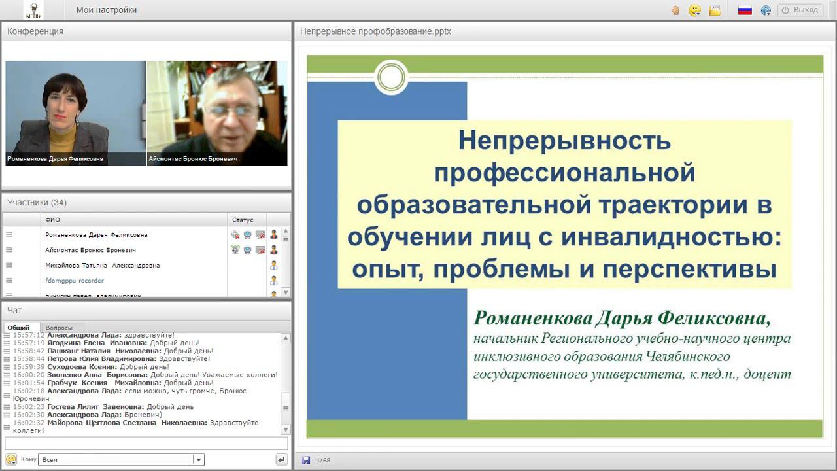Click the Всем recipient combo box

click(121, 460)
